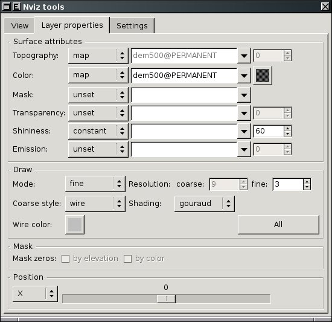The width and height of the screenshot is (332, 322).
Task: Open the Transparency map selection arrow
Action: [x=244, y=113]
